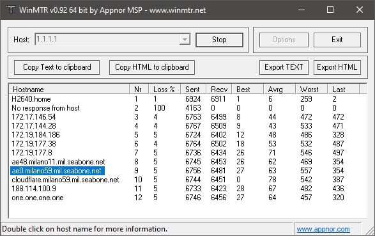375x236 pixels.
Task: Click Last value 328 for 172.19.184.186
Action: [338, 135]
